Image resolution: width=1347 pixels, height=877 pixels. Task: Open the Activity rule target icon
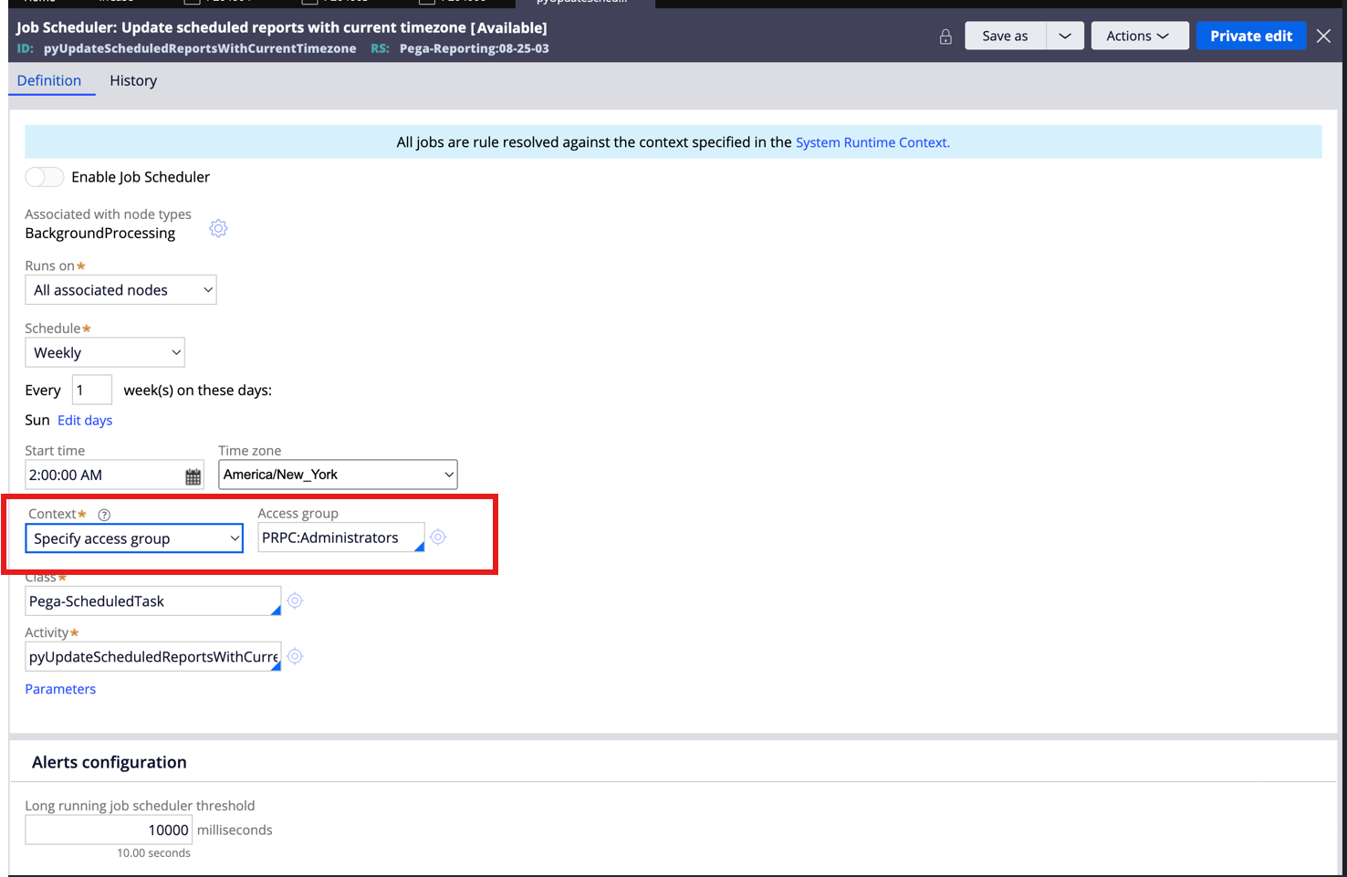click(295, 656)
